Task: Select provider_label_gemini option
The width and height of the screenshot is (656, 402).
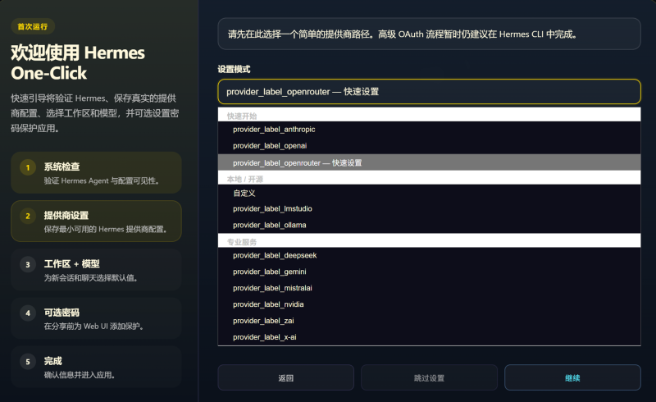Action: click(429, 272)
